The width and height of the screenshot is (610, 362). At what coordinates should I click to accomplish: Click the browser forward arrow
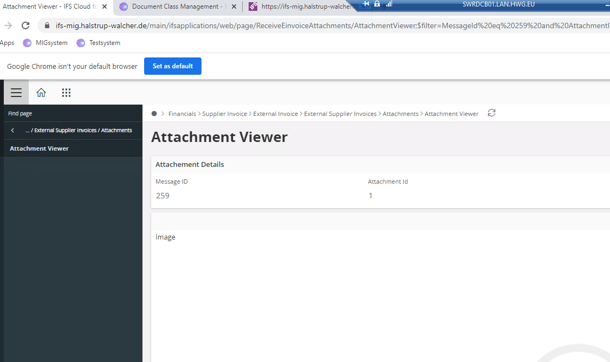pos(8,25)
